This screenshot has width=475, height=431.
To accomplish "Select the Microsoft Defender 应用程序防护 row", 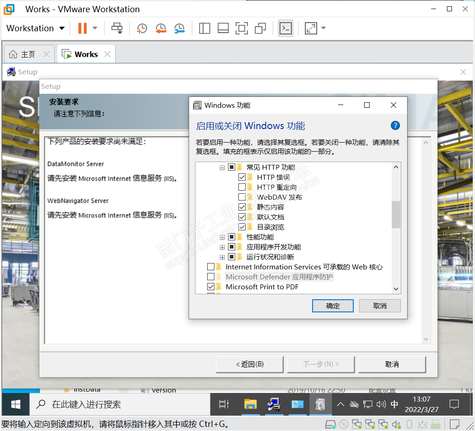I will click(x=279, y=277).
